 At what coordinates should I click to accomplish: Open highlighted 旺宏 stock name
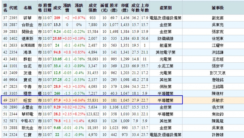(x=27, y=100)
